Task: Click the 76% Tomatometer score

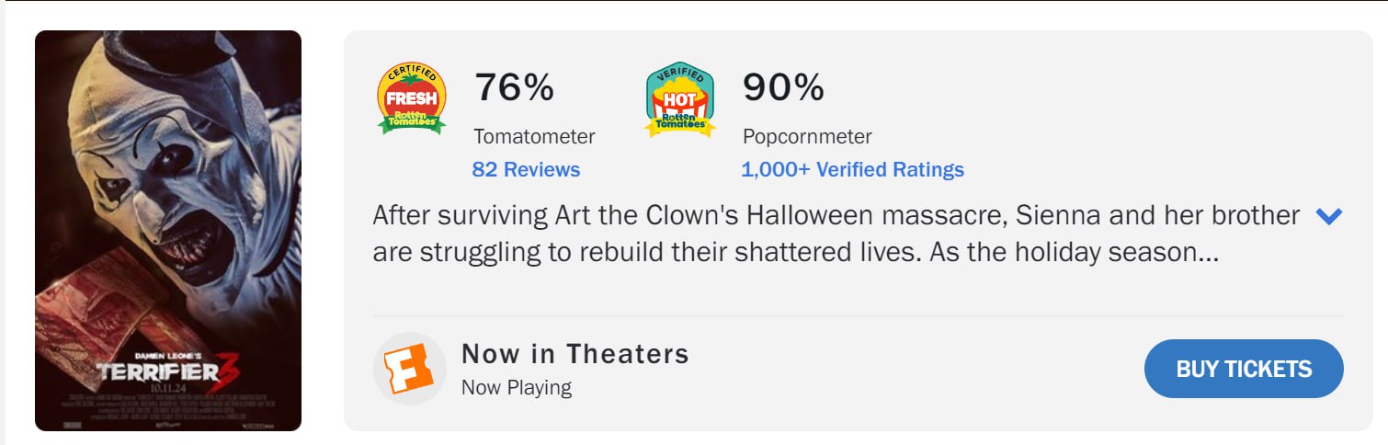Action: tap(514, 88)
